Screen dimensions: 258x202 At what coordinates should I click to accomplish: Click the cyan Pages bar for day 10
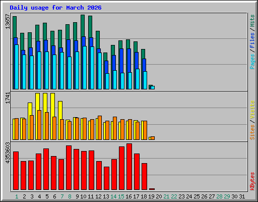[x=85, y=68]
